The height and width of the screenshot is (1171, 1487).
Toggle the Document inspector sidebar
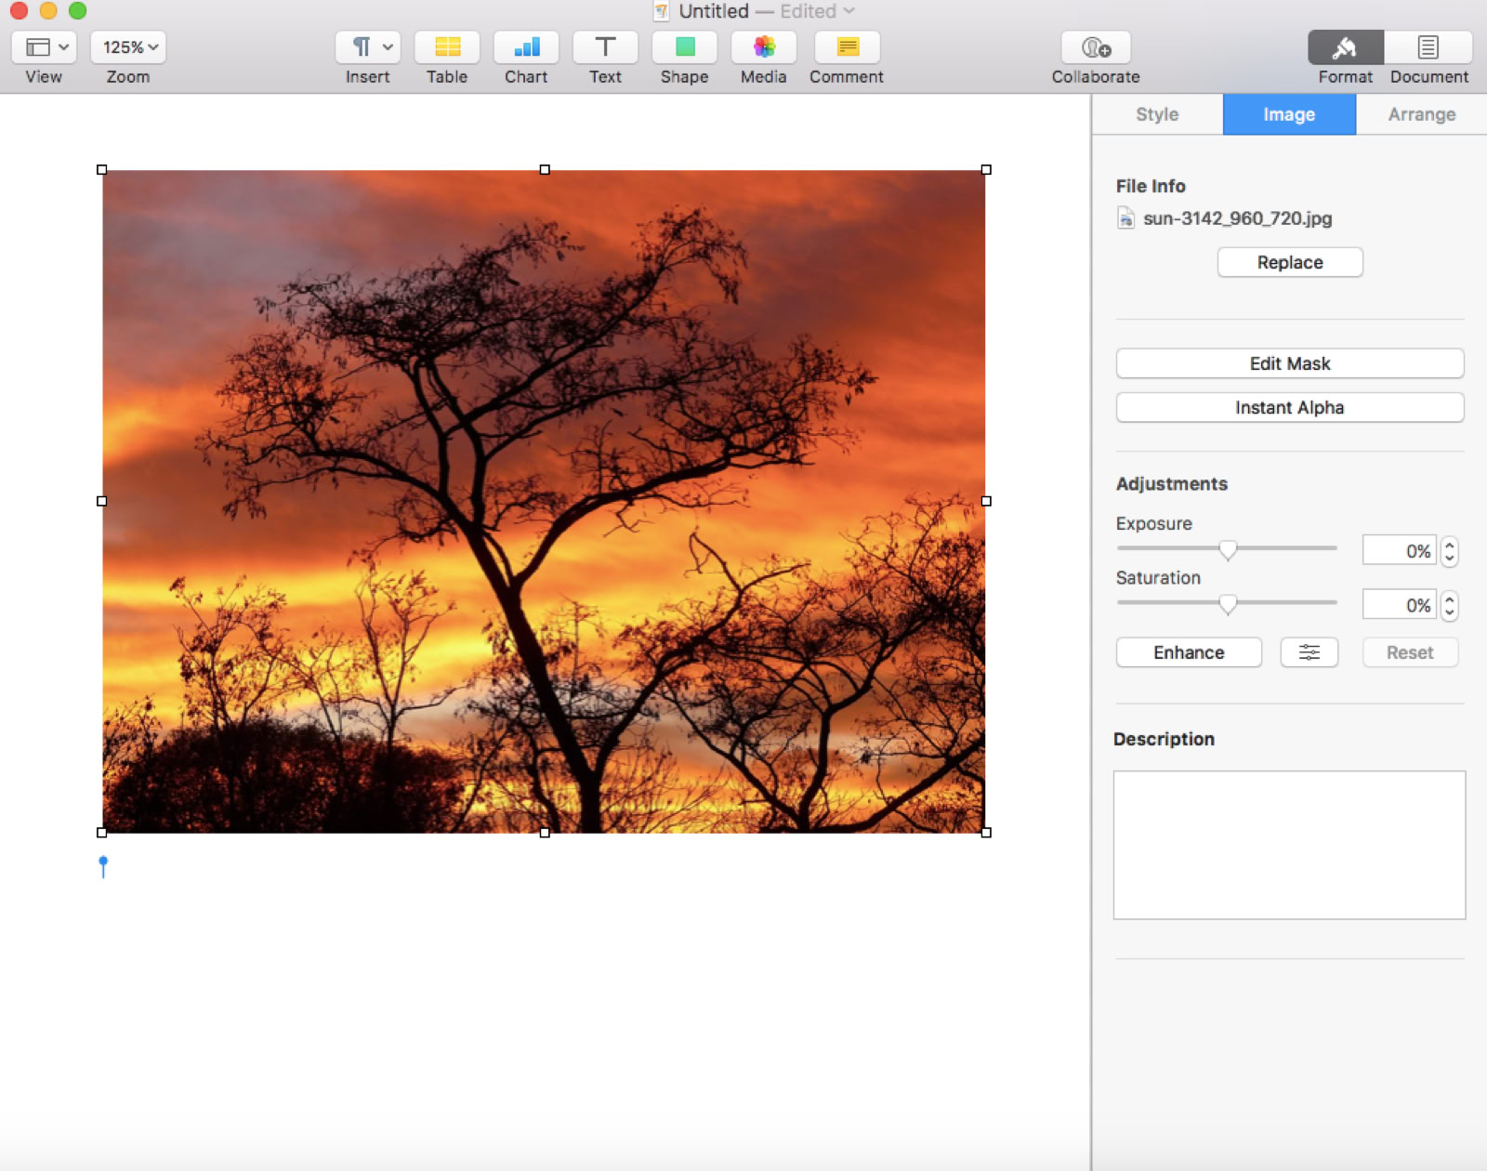pos(1428,47)
